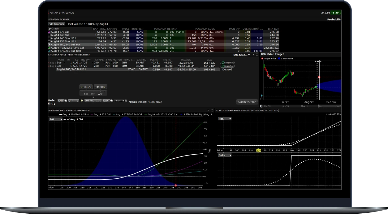Click Snapshot refresh for Leg 2
This screenshot has width=388, height=214.
tap(227, 66)
